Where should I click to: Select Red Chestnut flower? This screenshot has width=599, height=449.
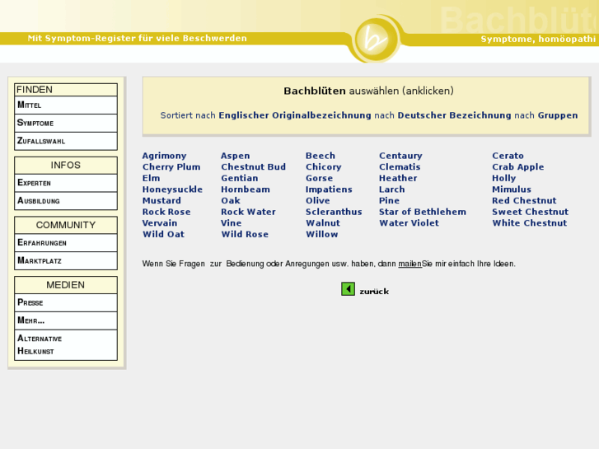click(x=524, y=201)
